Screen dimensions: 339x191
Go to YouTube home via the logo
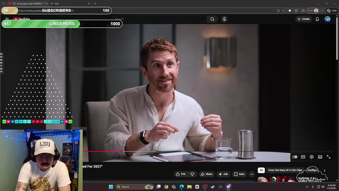point(22,19)
